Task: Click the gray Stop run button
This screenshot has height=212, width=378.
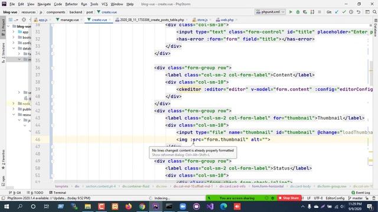Action: pyautogui.click(x=320, y=12)
